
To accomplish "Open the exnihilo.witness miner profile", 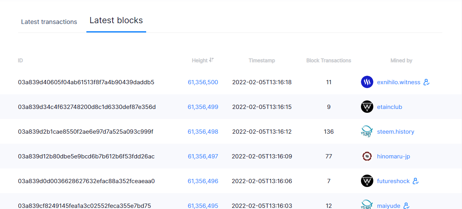I will pos(399,82).
